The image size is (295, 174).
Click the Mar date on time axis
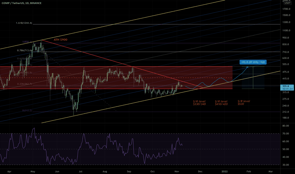[271, 171]
